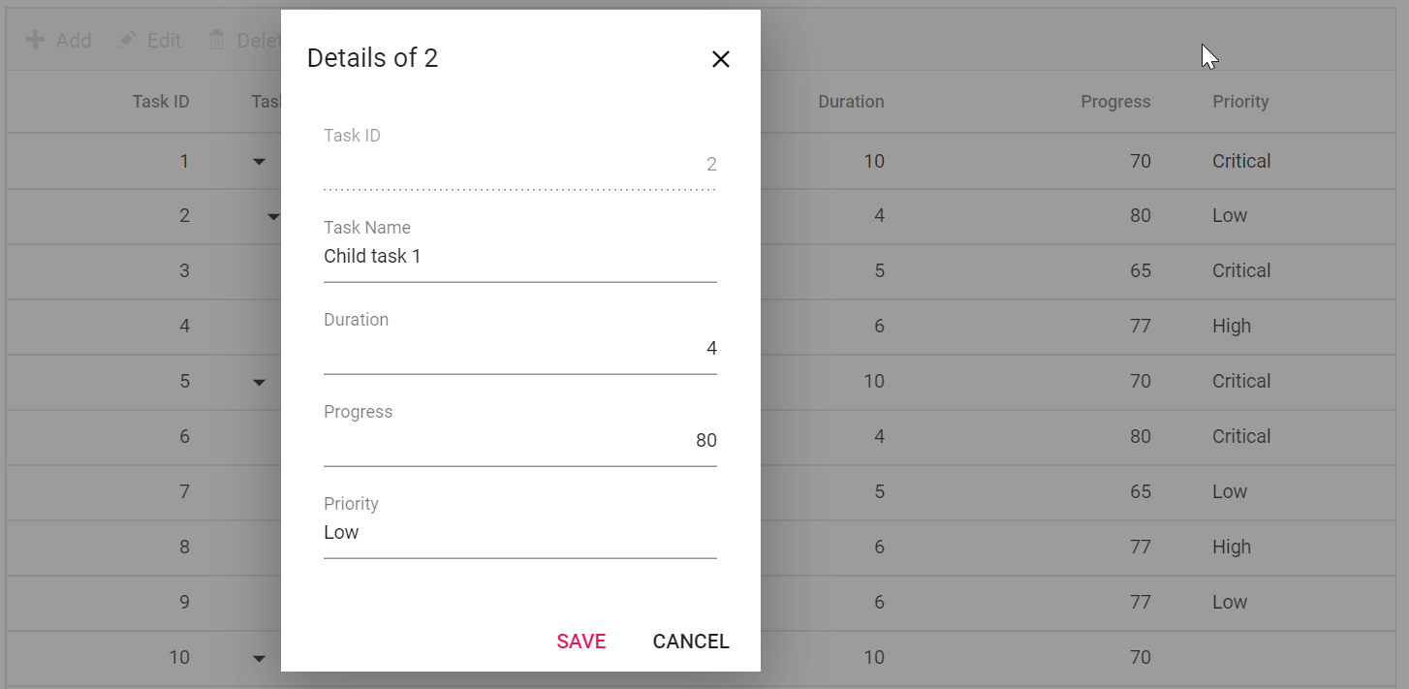1409x689 pixels.
Task: Open the Priority field showing Low
Action: pyautogui.click(x=519, y=532)
